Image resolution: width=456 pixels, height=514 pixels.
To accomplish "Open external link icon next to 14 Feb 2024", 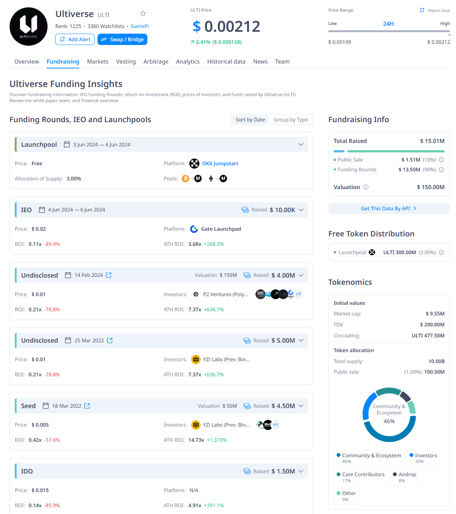I will pyautogui.click(x=109, y=275).
